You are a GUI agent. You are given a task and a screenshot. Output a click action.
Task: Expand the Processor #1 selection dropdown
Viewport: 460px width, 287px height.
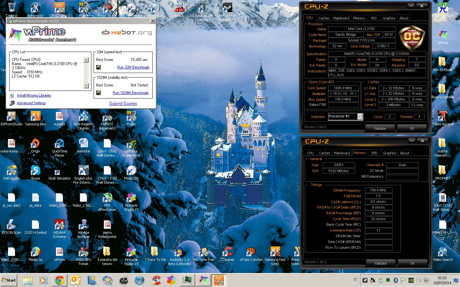click(x=360, y=117)
